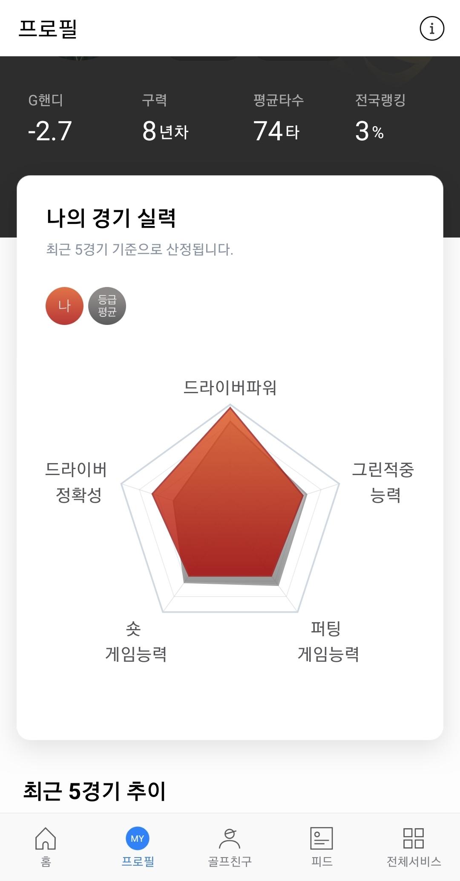This screenshot has width=460, height=881.
Task: Tap the 드라이버 정확성 chart label
Action: click(77, 482)
